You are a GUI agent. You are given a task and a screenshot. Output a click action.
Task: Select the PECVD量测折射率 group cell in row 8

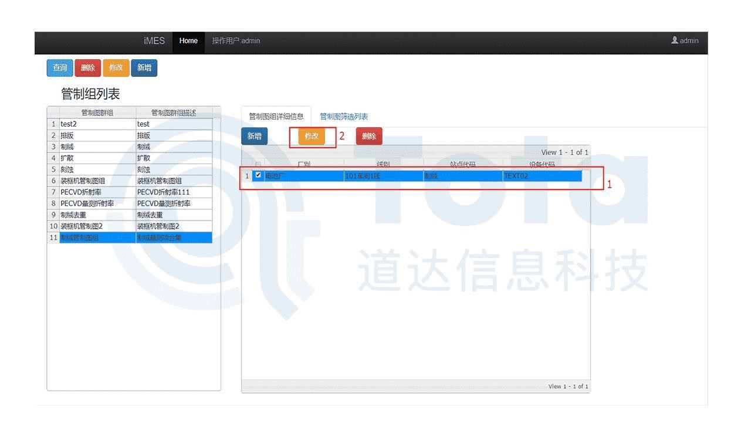[x=97, y=204]
